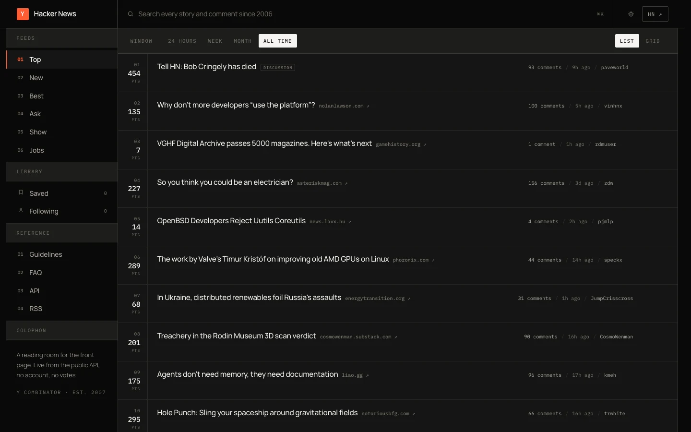Open the FAQ reference
Viewport: 691px width, 432px height.
pos(62,273)
